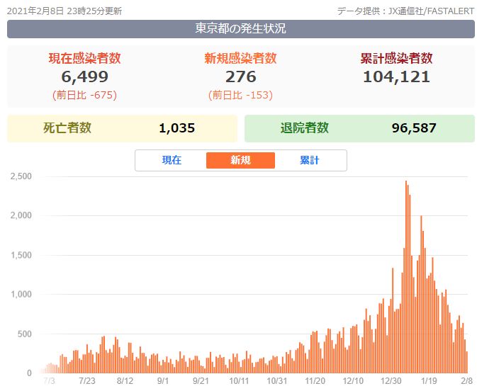Click the 10/11 x-axis date label
This screenshot has width=494, height=391.
click(x=239, y=381)
